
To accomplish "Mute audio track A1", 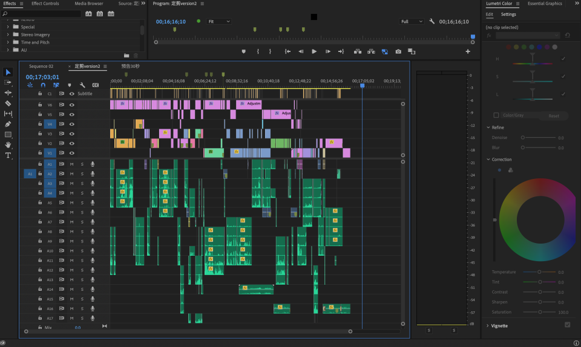I will coord(71,164).
